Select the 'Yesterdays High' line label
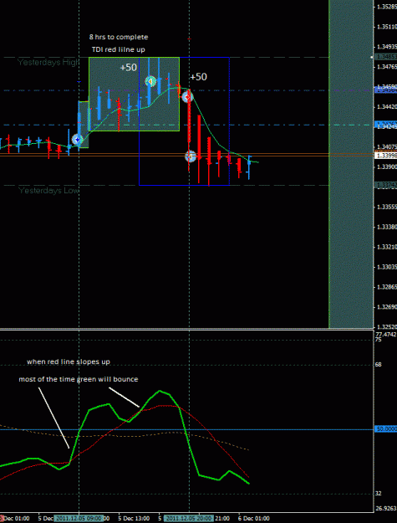This screenshot has width=397, height=523. click(48, 63)
